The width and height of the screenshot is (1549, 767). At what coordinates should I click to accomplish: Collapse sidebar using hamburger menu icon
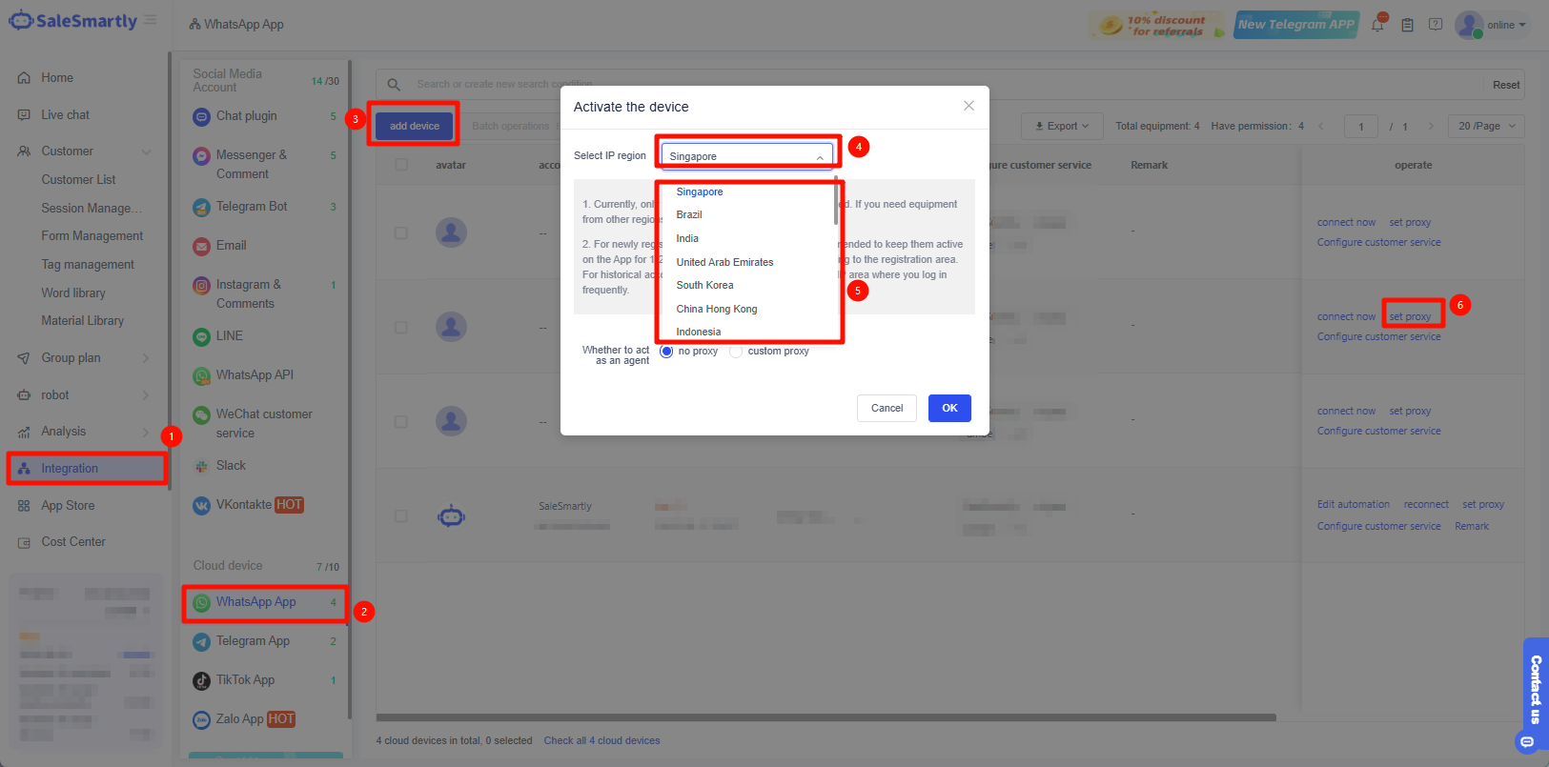(x=151, y=20)
